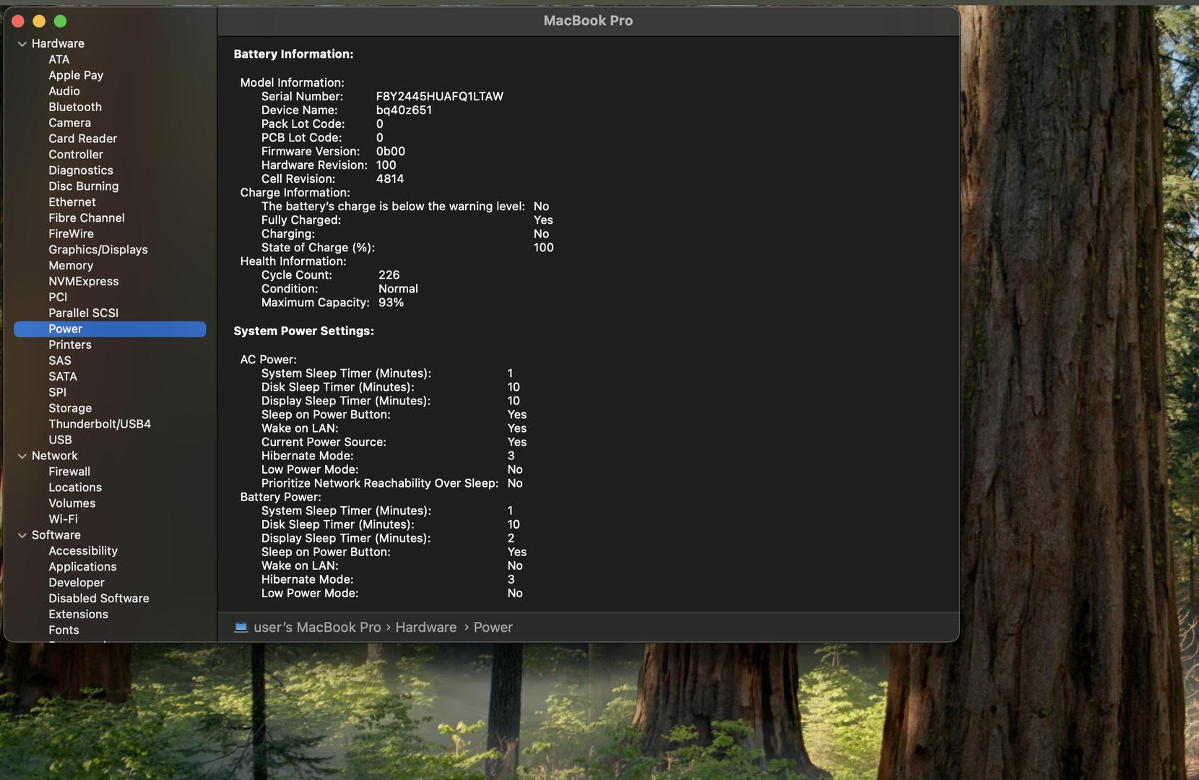Select the highlighted Power item

click(x=110, y=329)
